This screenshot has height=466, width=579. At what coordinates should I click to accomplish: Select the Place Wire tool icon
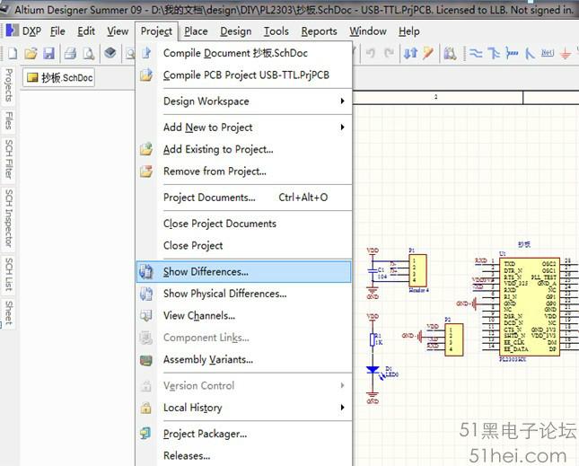[476, 54]
